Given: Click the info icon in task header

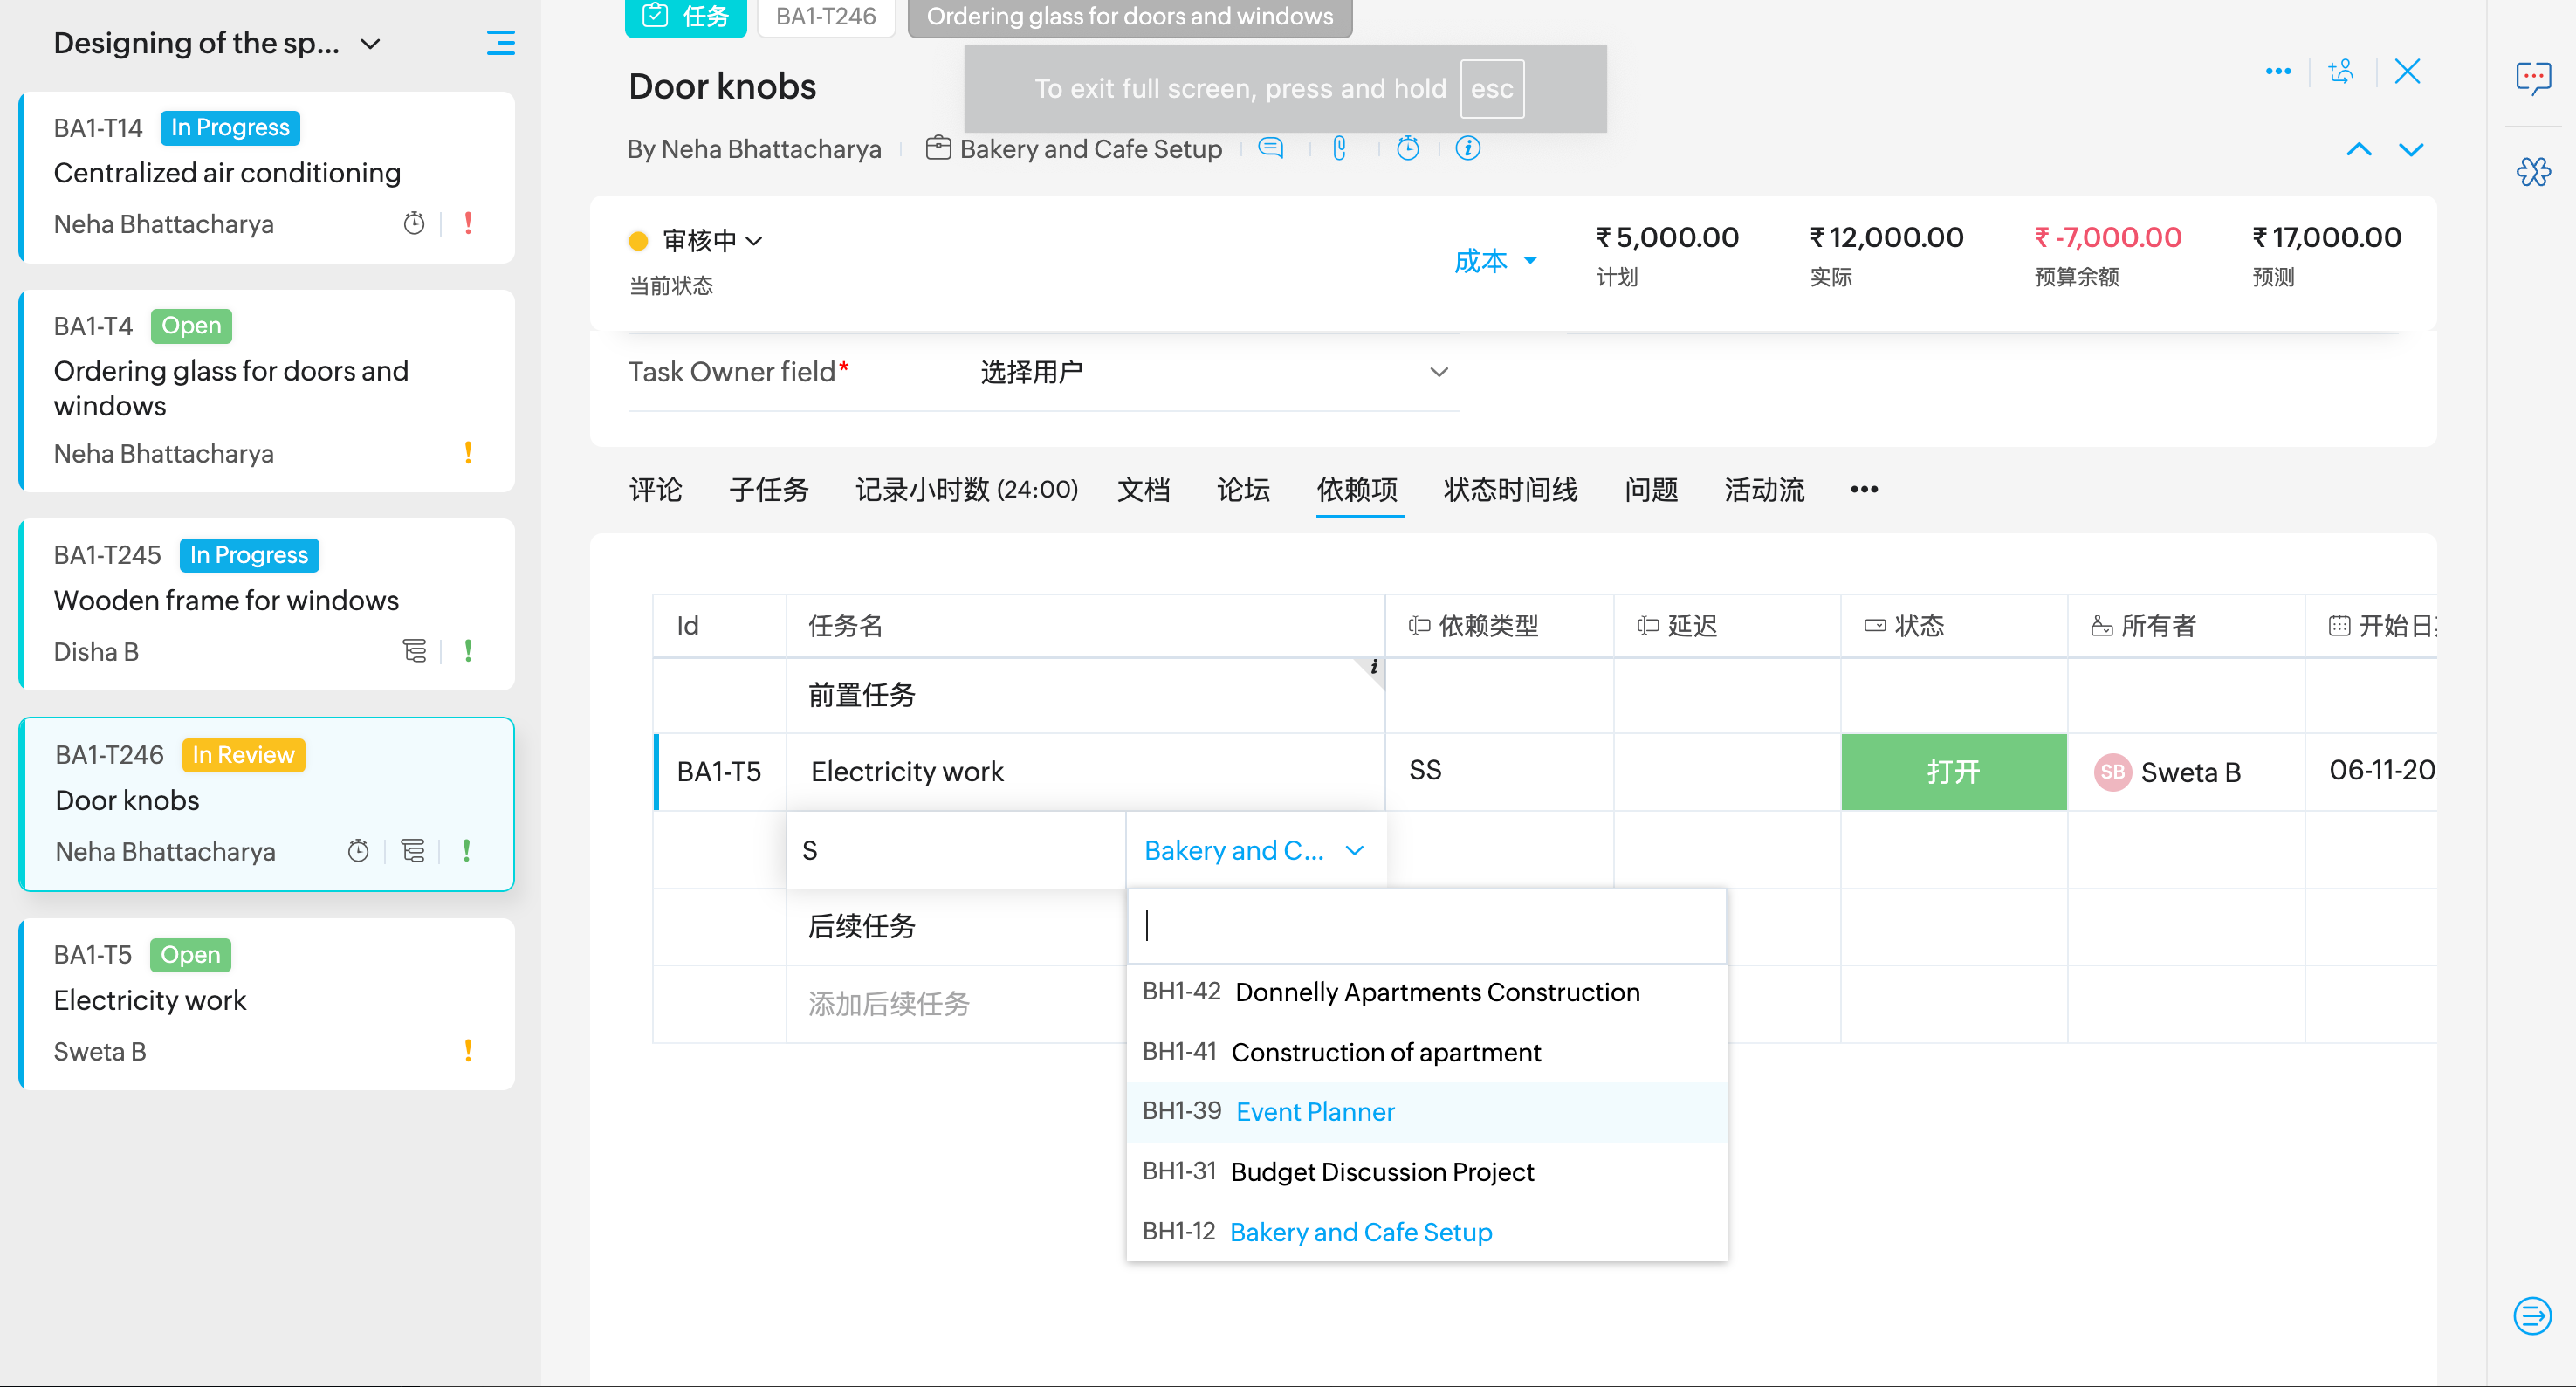Looking at the screenshot, I should tap(1467, 148).
